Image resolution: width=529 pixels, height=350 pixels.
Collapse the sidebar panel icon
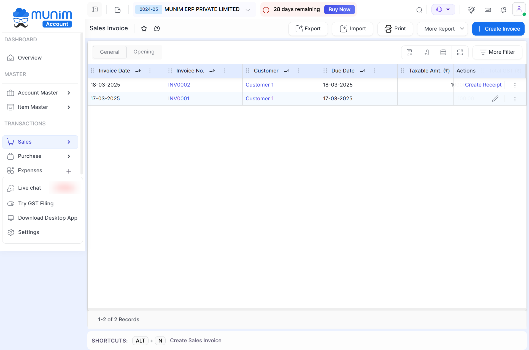pyautogui.click(x=95, y=10)
